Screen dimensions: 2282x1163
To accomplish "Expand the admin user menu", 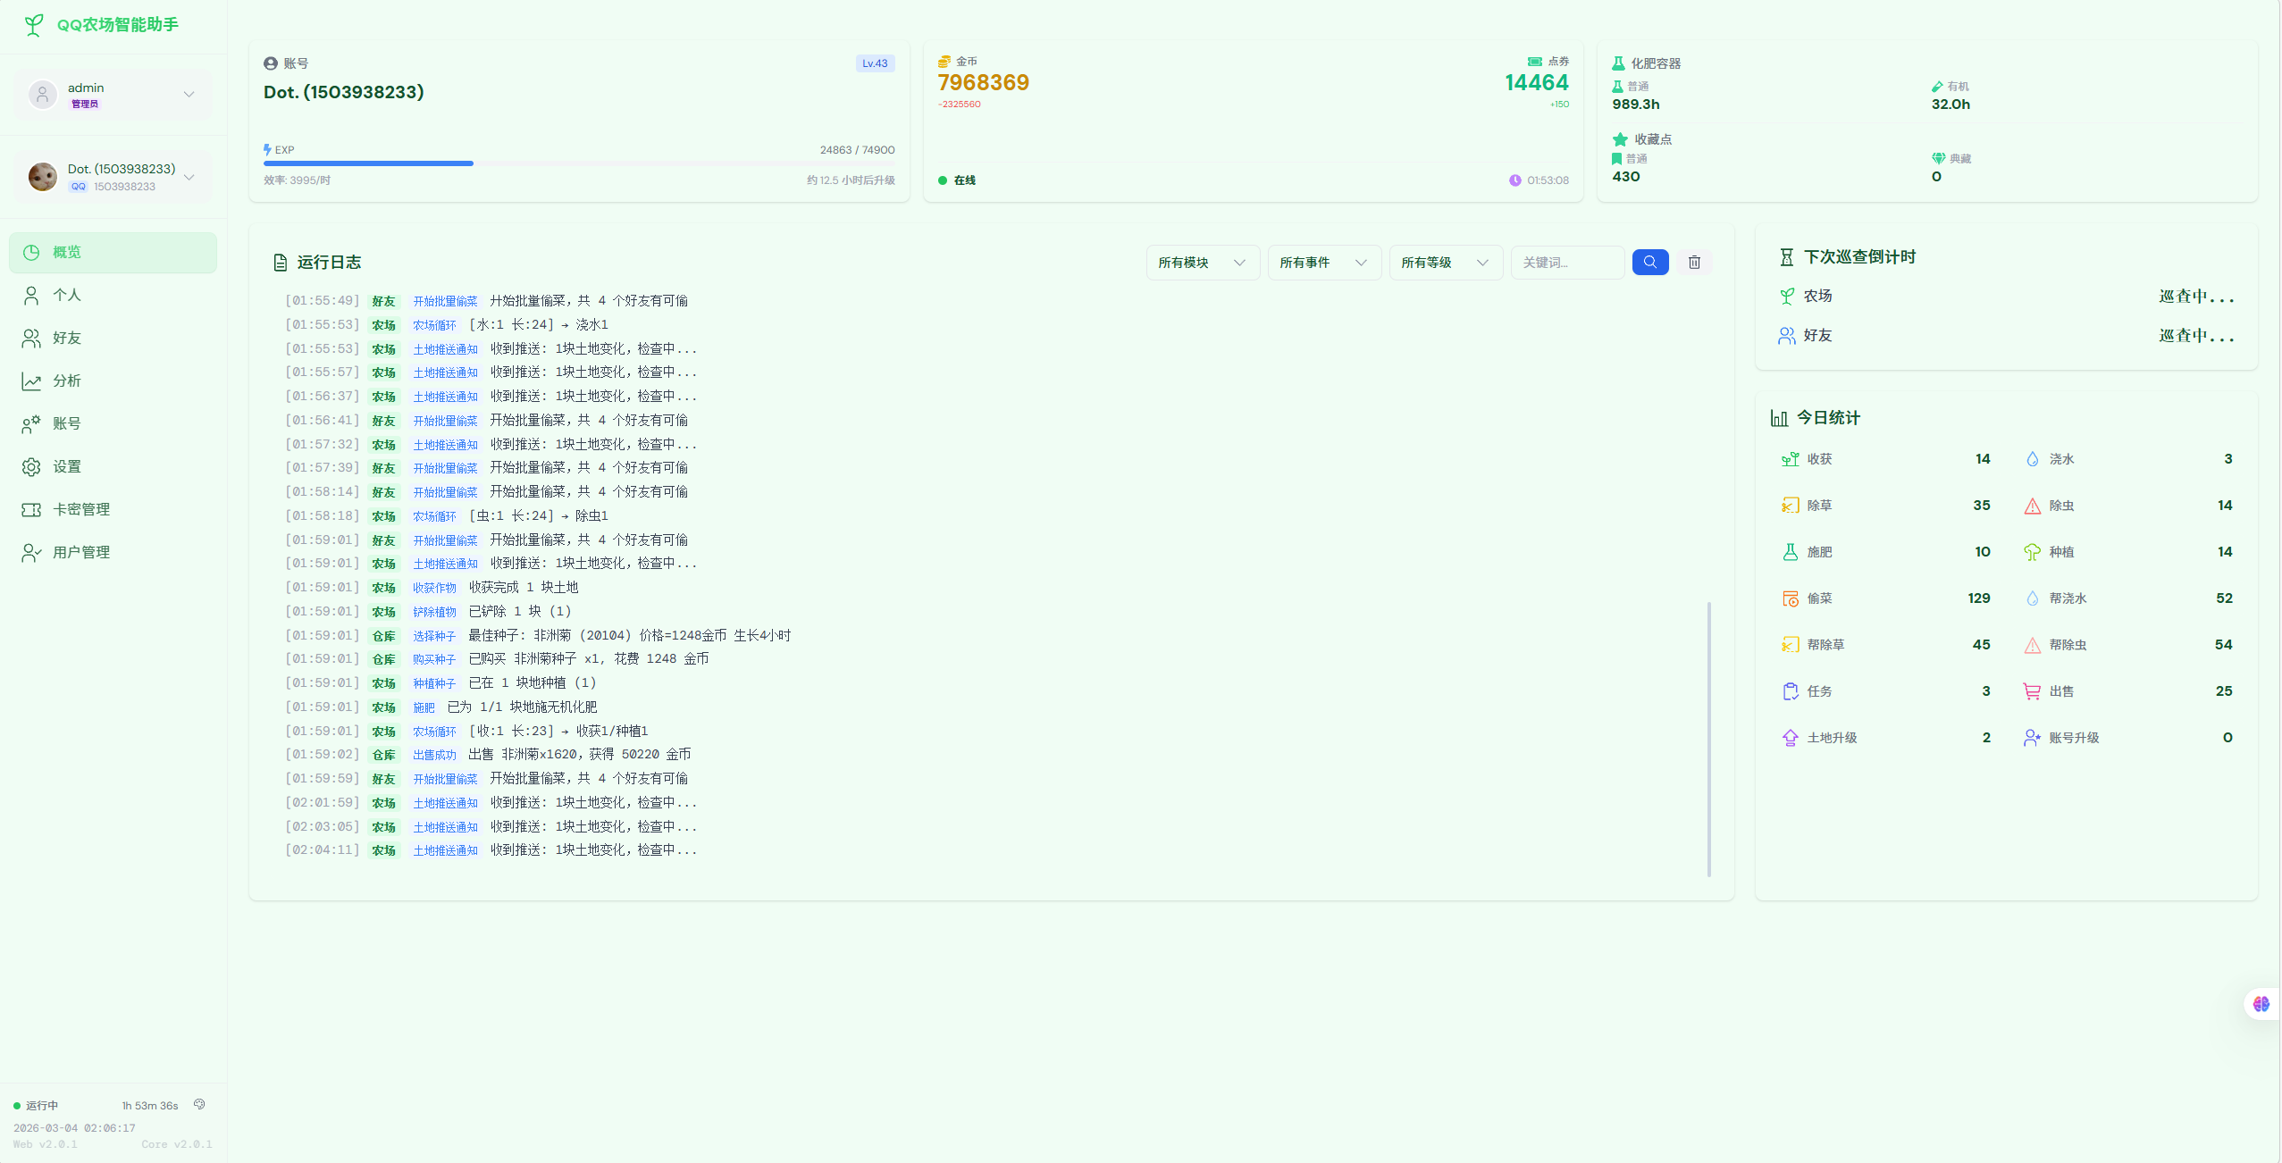I will tap(189, 94).
